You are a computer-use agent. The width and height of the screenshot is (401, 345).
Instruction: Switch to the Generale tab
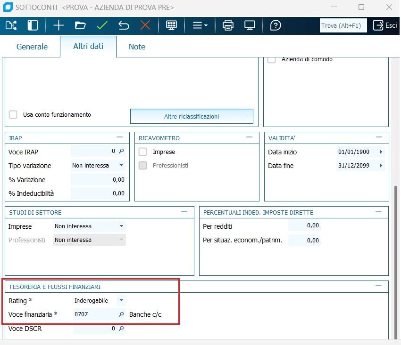click(x=32, y=47)
